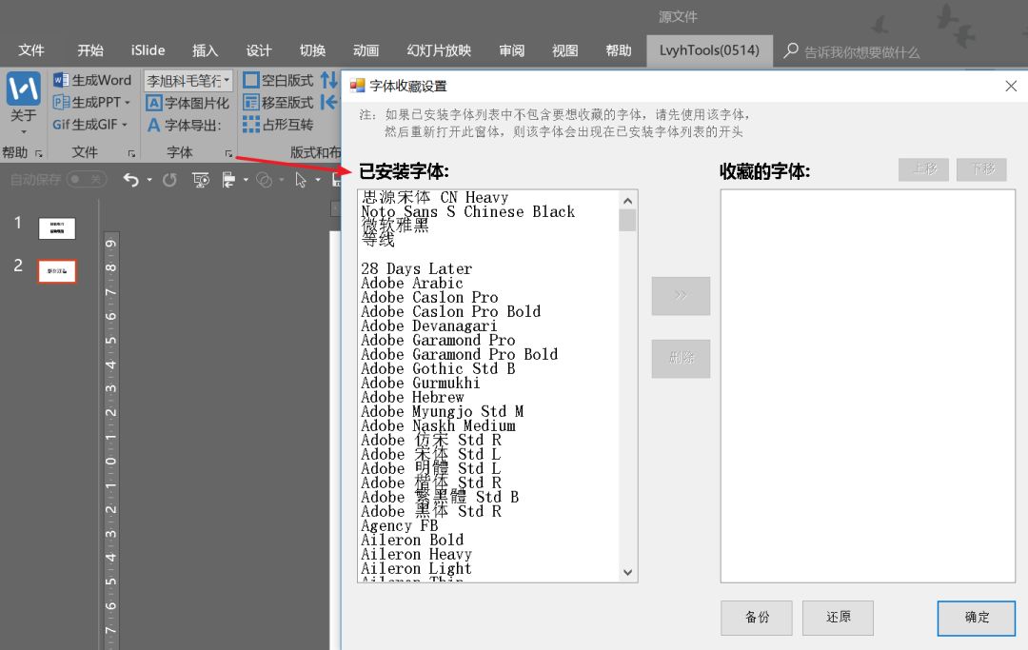1028x650 pixels.
Task: Open the 插入 tab
Action: tap(206, 50)
